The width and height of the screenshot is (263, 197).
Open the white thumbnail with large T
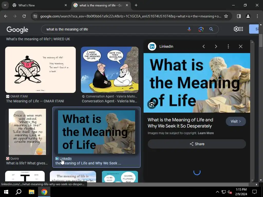pyautogui.click(x=25, y=176)
